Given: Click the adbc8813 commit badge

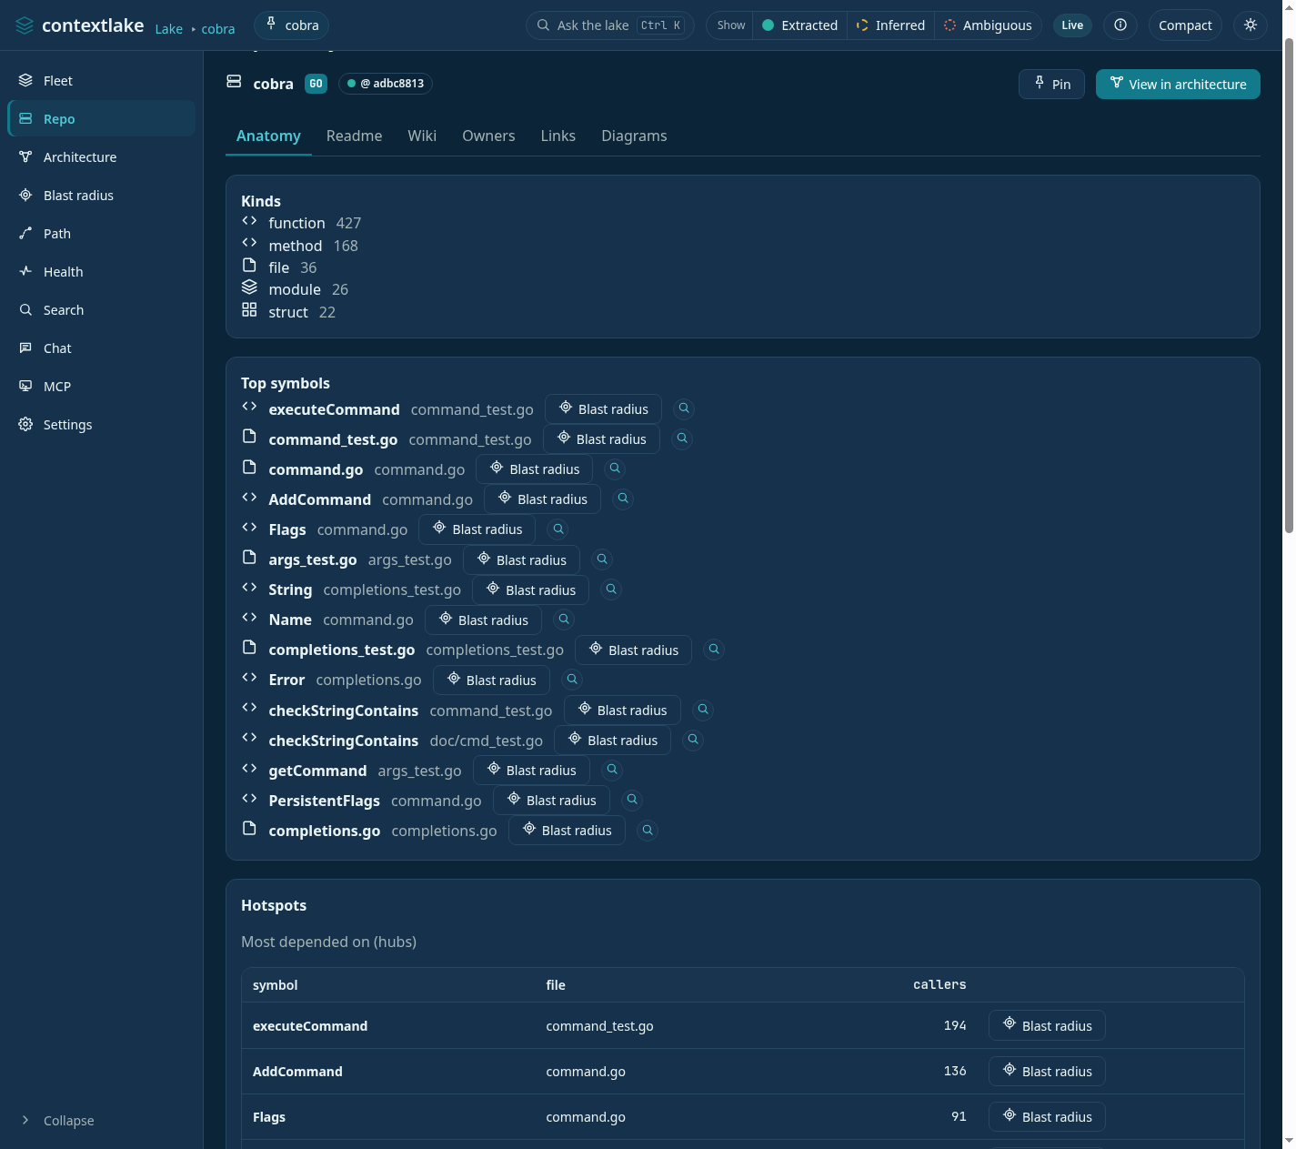Looking at the screenshot, I should [x=386, y=84].
